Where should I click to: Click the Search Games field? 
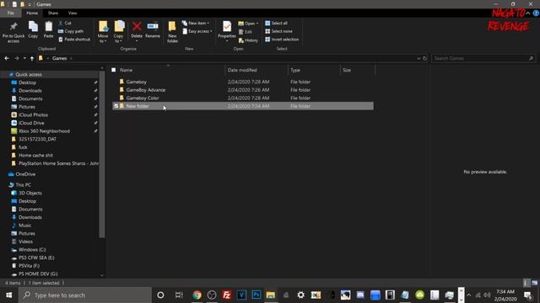(483, 58)
